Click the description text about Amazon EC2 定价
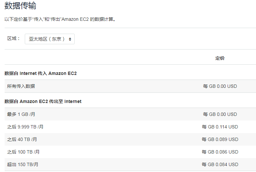256x172 pixels. tap(60, 19)
